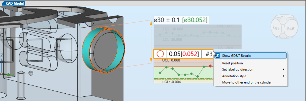Click the globe coordinate marker near the pin
Viewport: 306px width, 101px height.
(31, 73)
